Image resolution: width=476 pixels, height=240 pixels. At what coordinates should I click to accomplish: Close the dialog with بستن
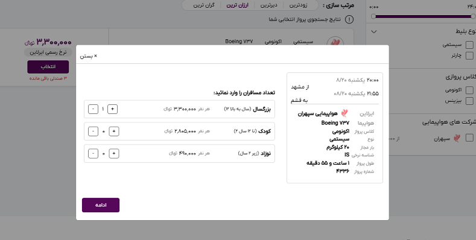pyautogui.click(x=88, y=56)
